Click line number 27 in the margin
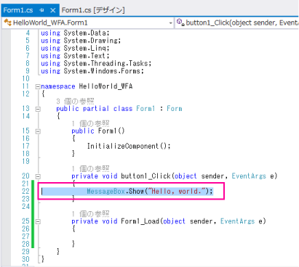Screen dimensions: 299x267 tap(25, 237)
